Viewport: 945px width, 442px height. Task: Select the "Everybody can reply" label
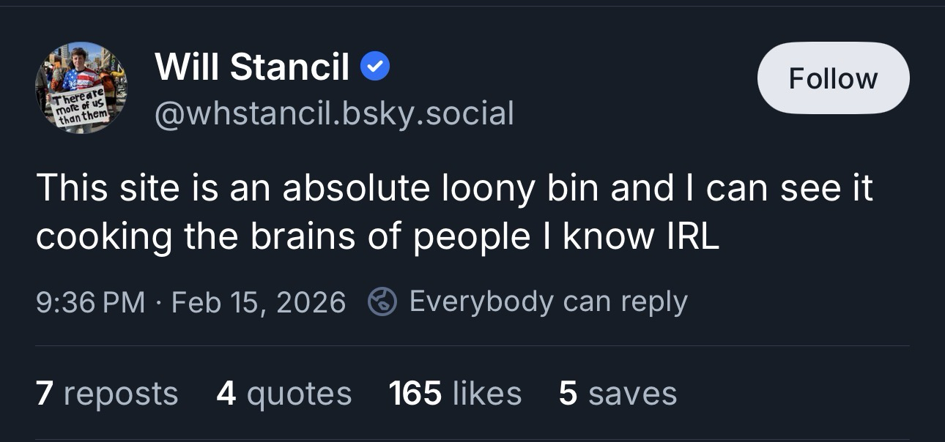tap(548, 301)
